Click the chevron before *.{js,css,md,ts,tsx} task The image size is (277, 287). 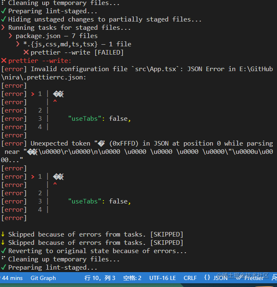click(18, 44)
